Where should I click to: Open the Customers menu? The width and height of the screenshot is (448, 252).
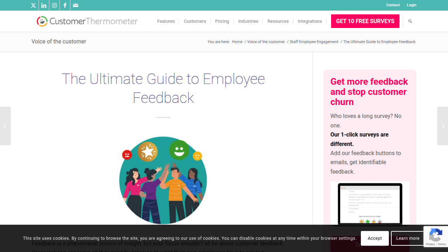pos(195,21)
